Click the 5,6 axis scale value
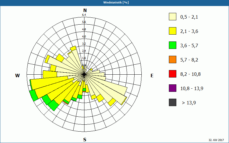The width and height of the screenshot is (229, 143). click(84, 22)
